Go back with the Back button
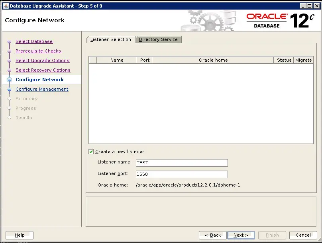322x243 pixels. (x=213, y=235)
